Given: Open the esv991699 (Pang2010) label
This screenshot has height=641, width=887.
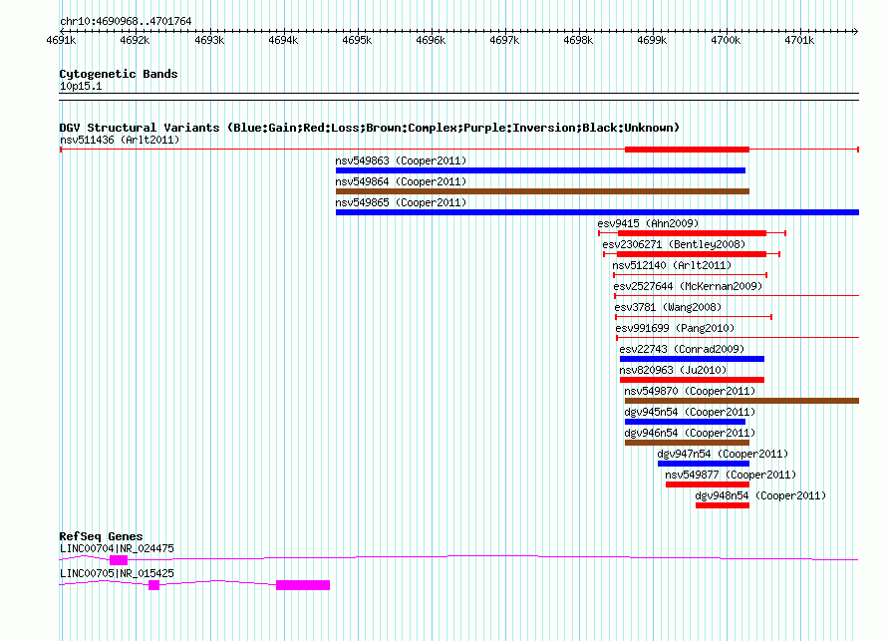Looking at the screenshot, I should pyautogui.click(x=675, y=328).
